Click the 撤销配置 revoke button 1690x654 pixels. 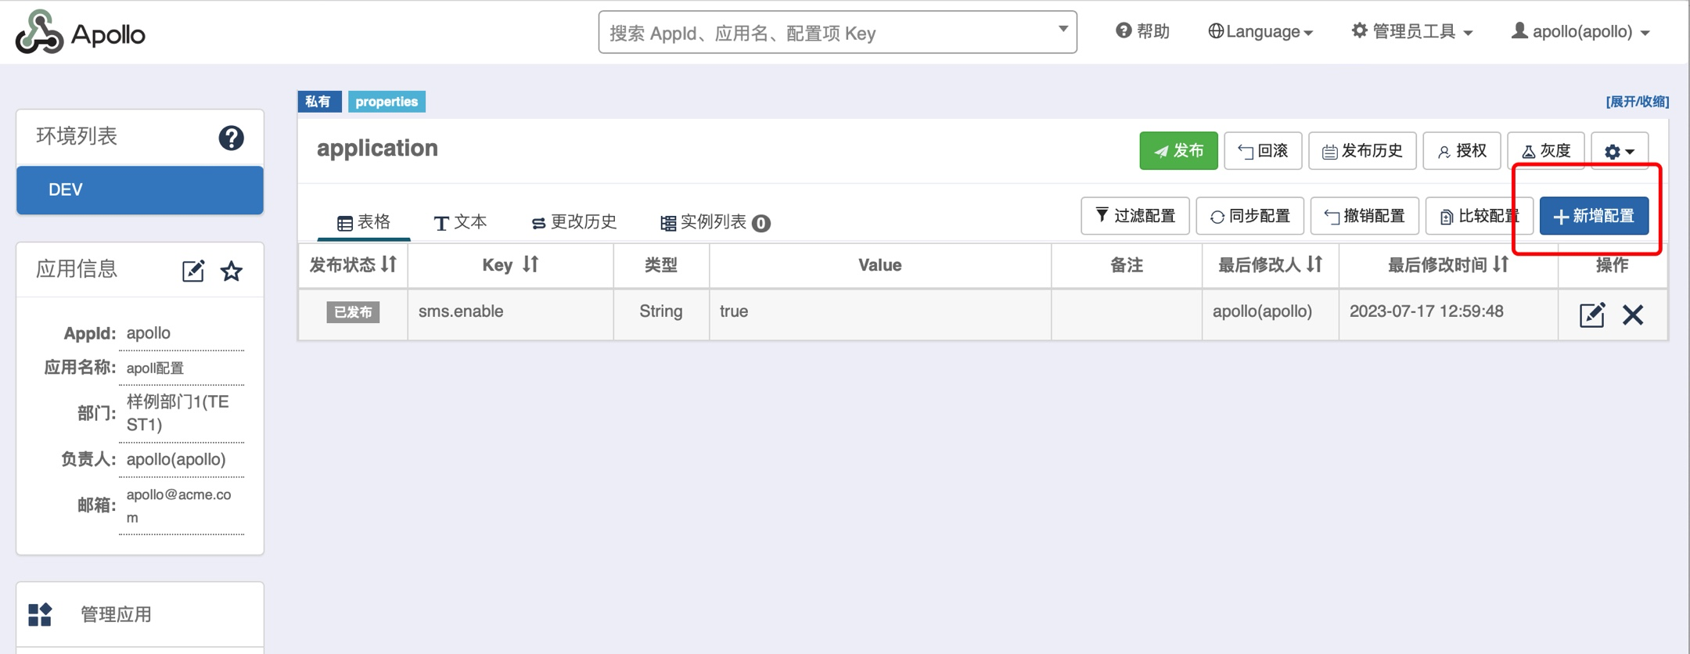[x=1365, y=216]
